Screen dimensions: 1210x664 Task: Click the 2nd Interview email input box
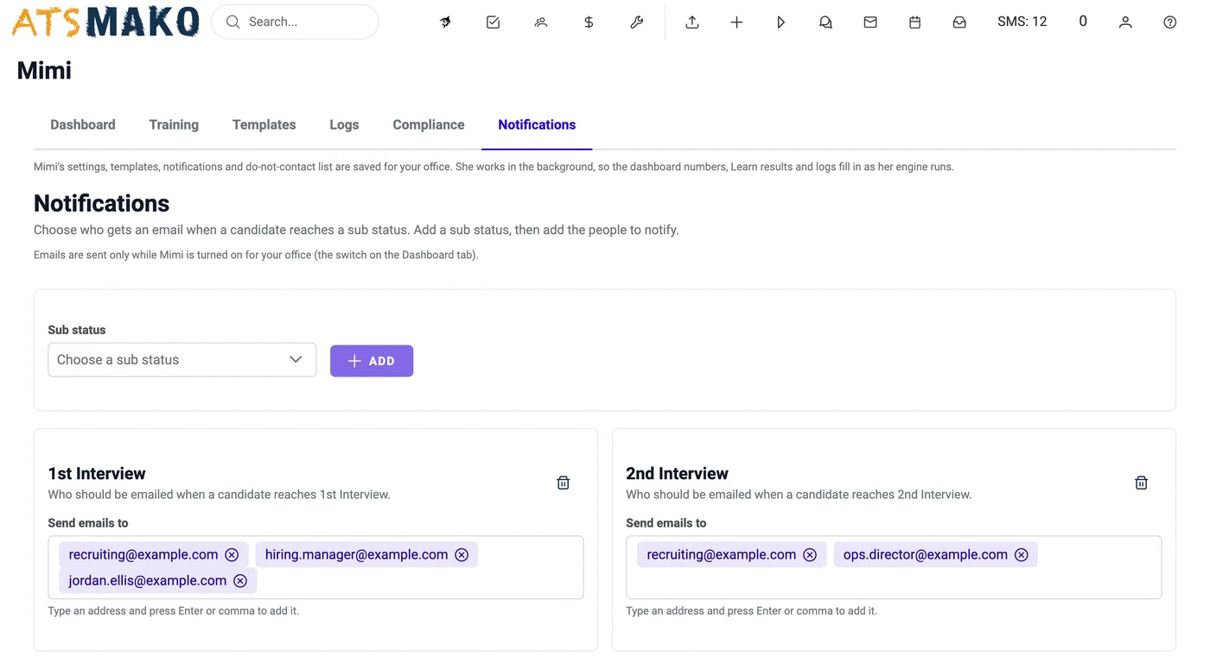tap(894, 567)
